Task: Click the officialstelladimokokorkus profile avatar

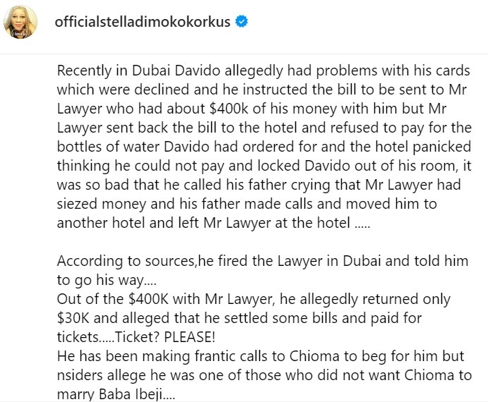Action: coord(21,23)
